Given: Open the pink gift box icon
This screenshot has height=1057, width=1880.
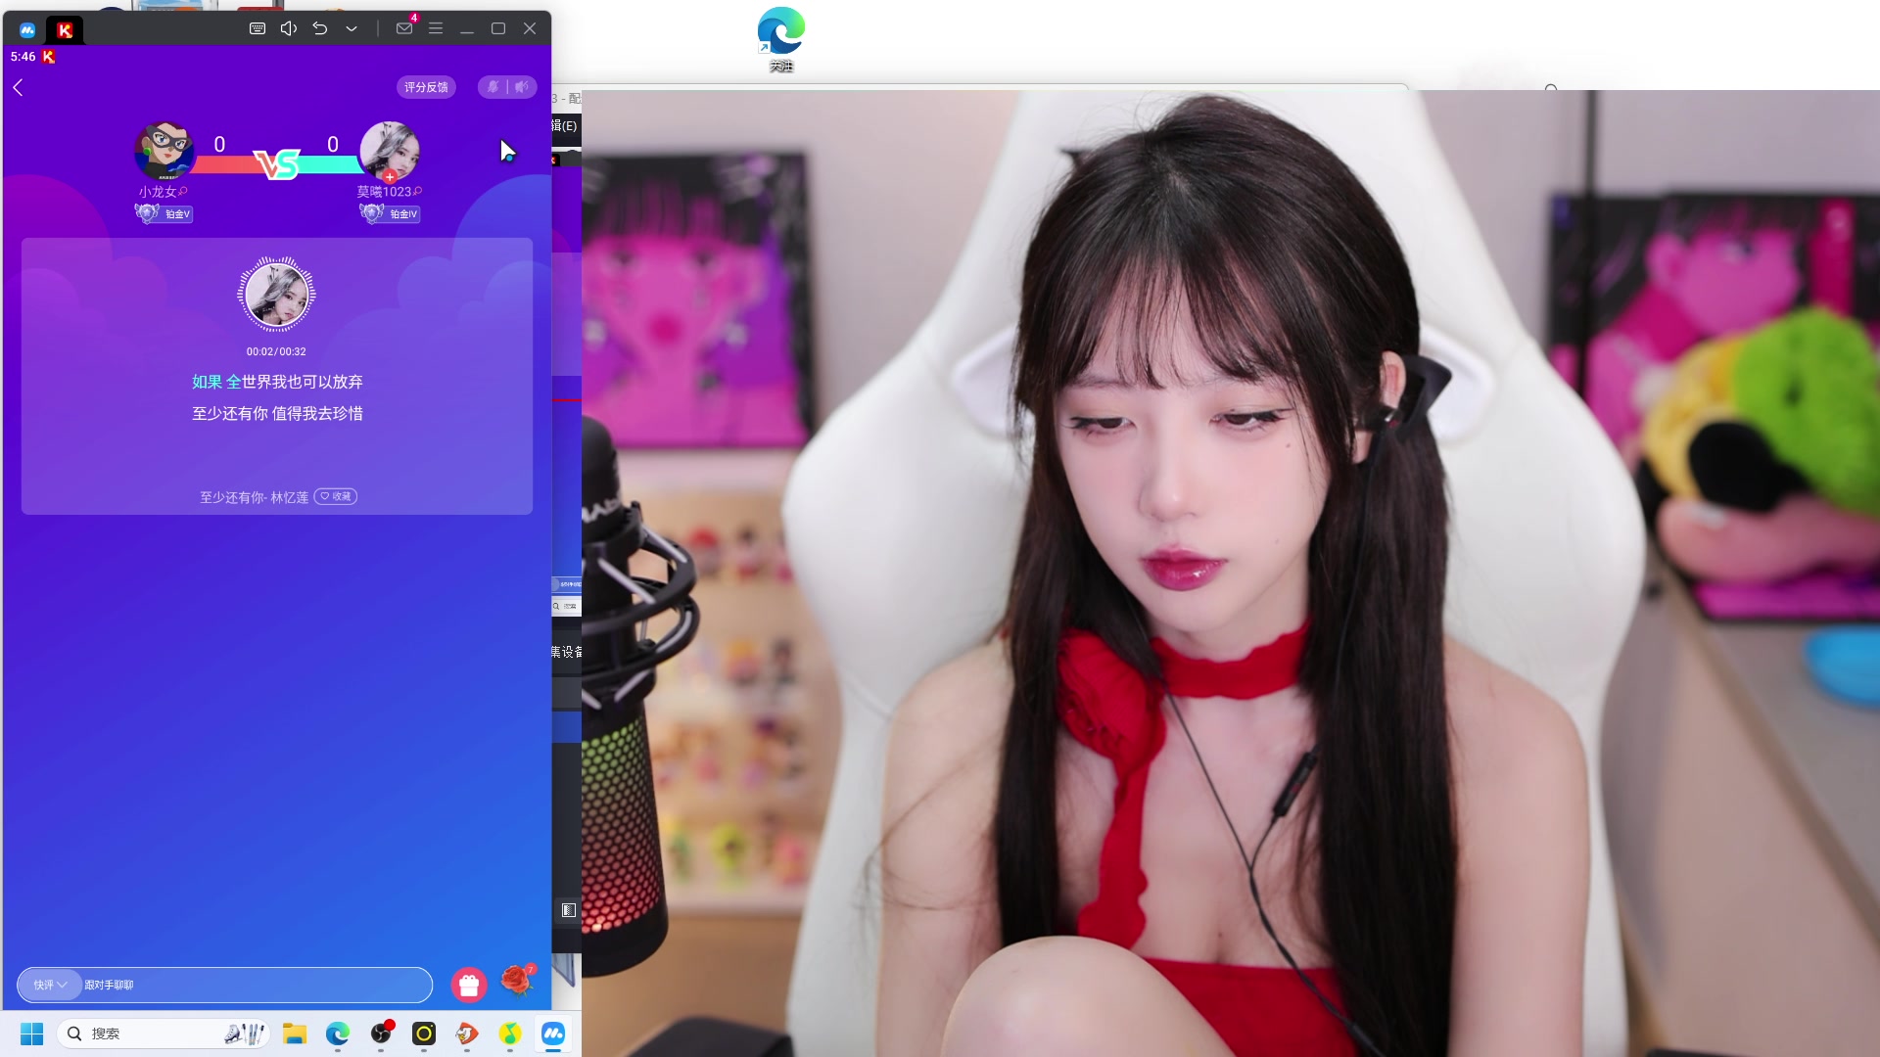Looking at the screenshot, I should 469,986.
